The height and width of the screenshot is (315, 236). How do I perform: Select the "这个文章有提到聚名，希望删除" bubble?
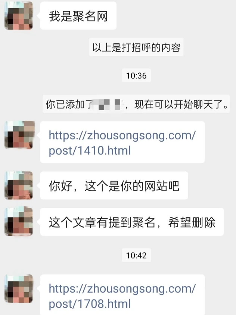[132, 222]
